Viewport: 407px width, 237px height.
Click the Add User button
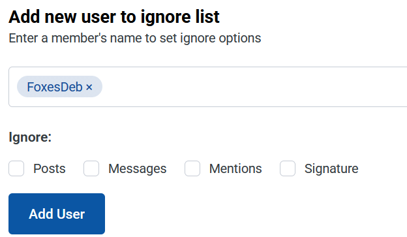pos(57,213)
